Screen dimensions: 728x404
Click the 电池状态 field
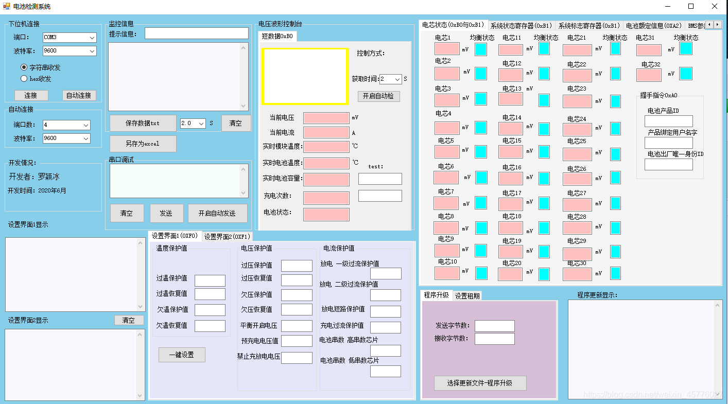point(326,215)
